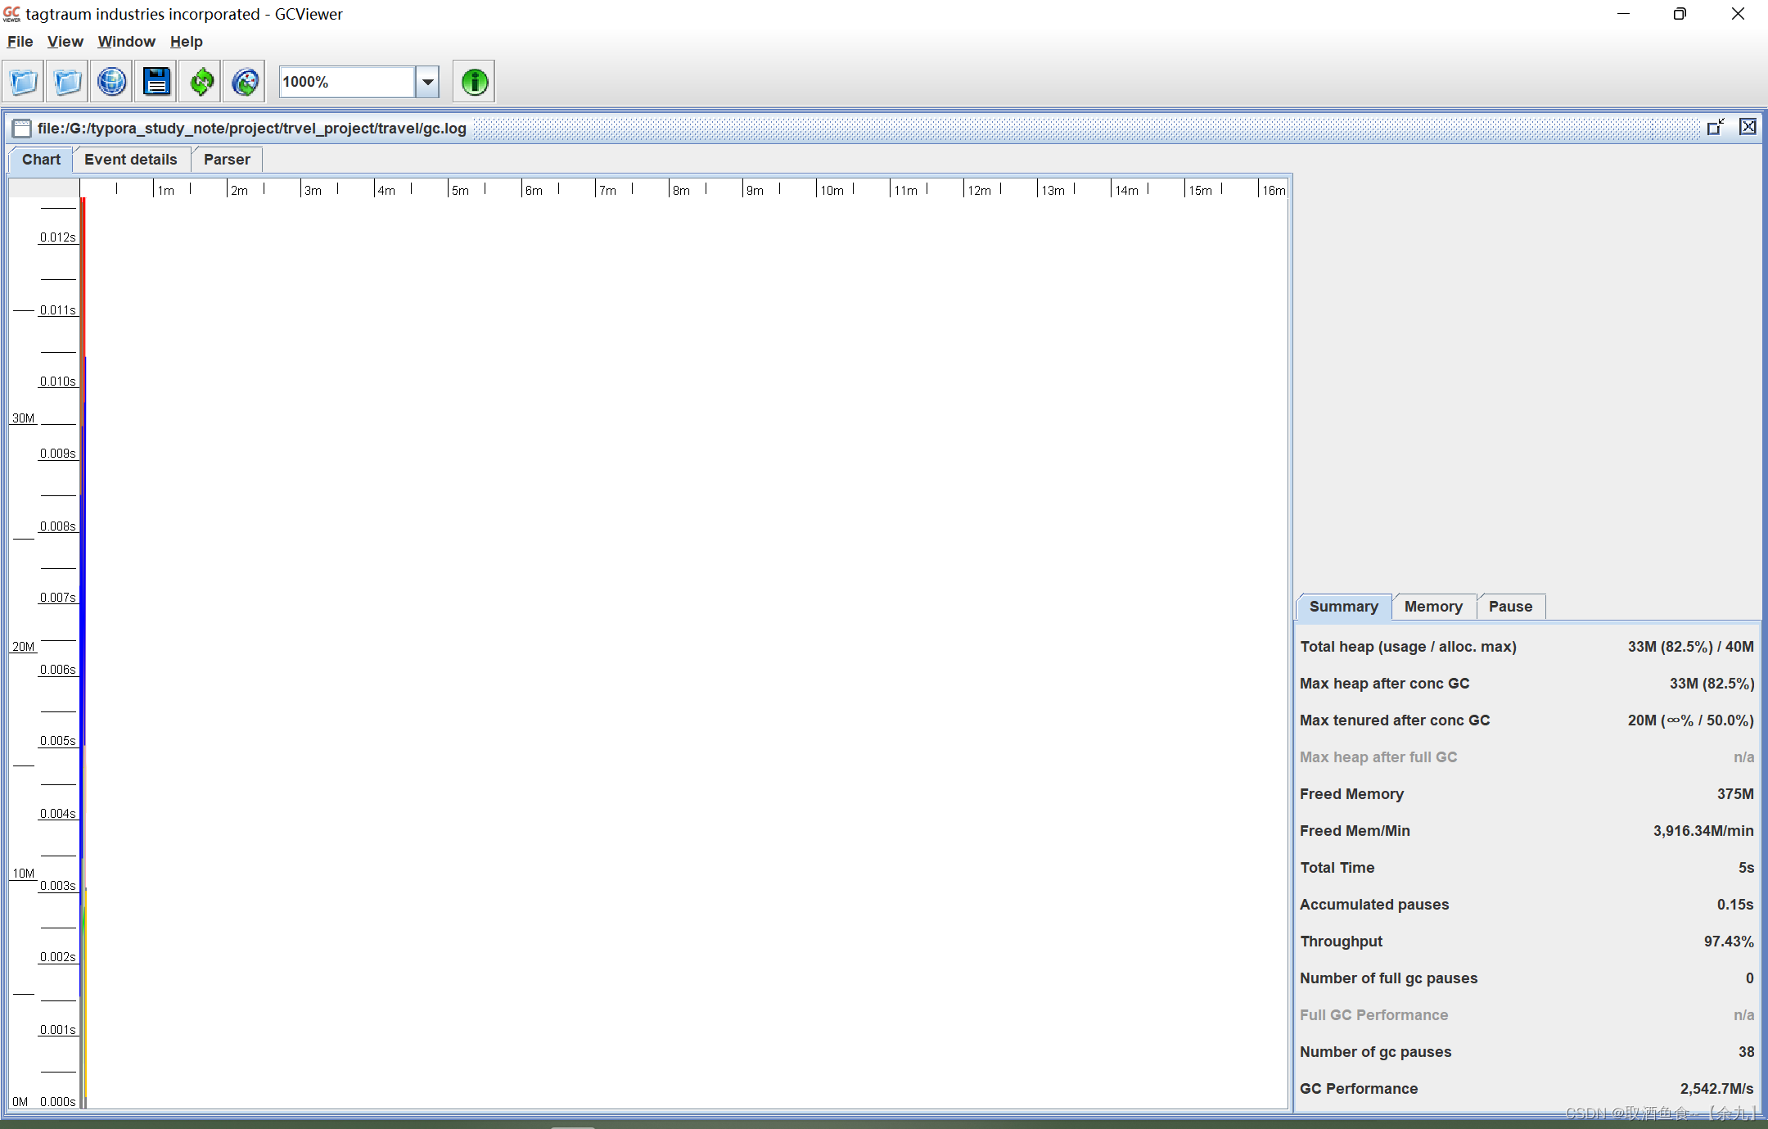
Task: Click the Total Time label
Action: (1337, 868)
